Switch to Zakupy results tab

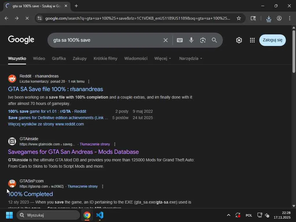point(80,58)
